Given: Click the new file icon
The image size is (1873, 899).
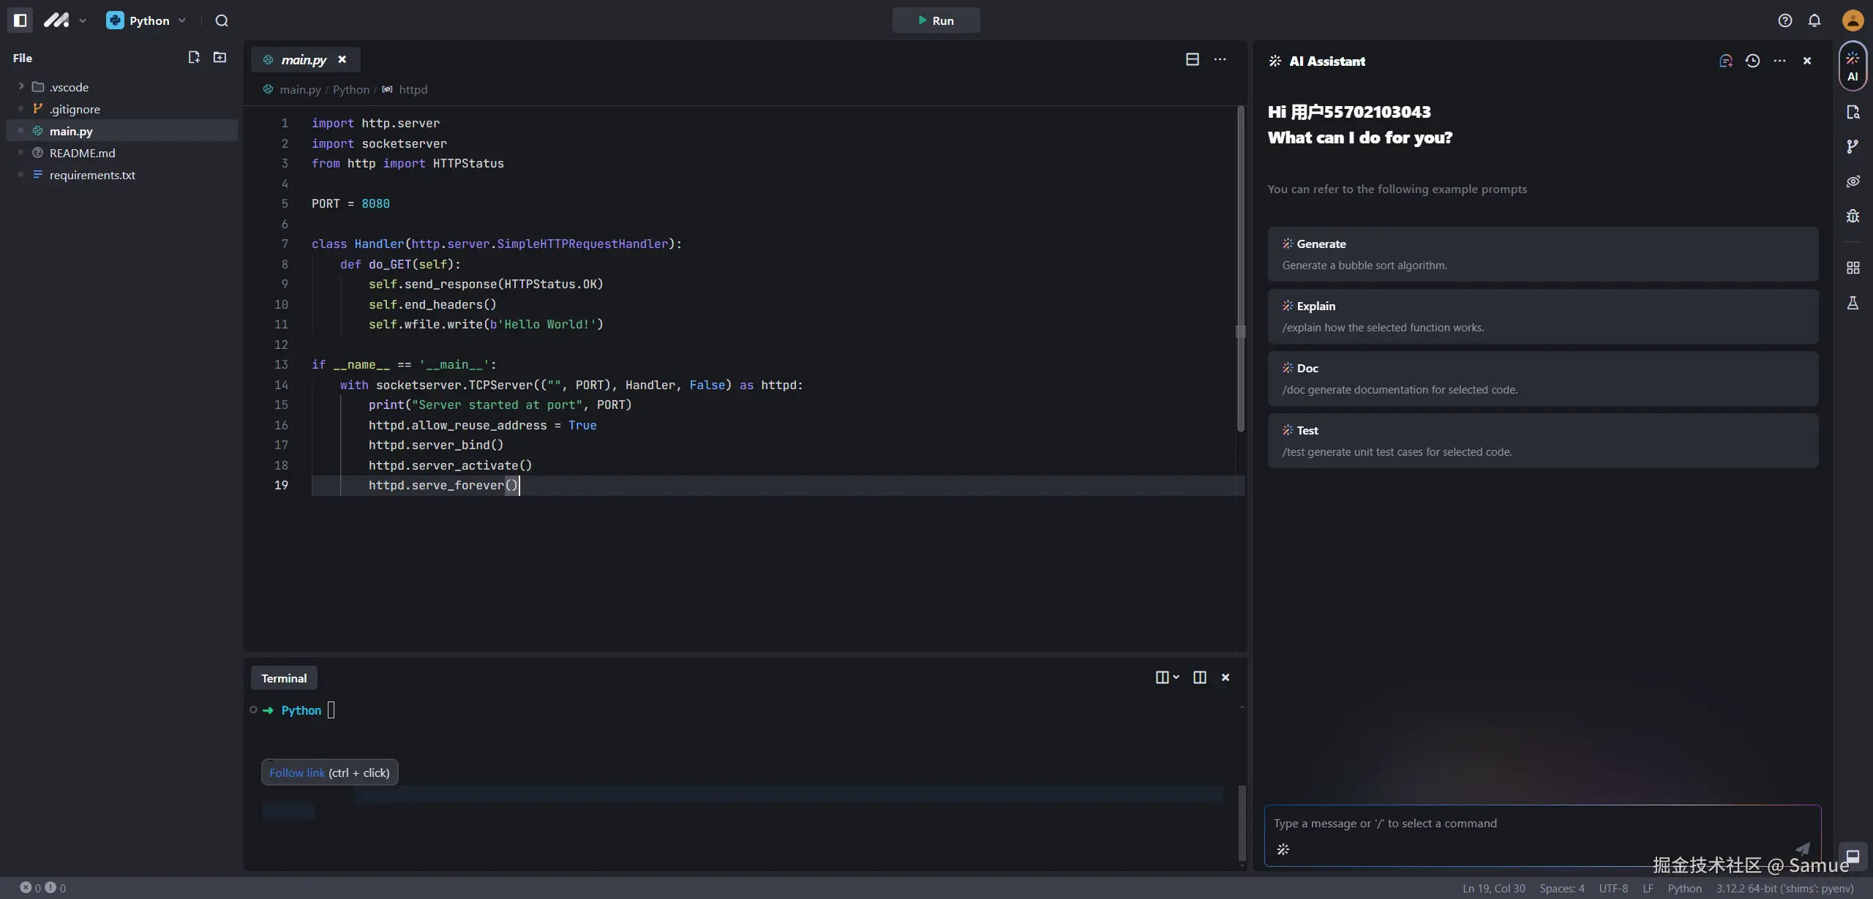Looking at the screenshot, I should [194, 57].
